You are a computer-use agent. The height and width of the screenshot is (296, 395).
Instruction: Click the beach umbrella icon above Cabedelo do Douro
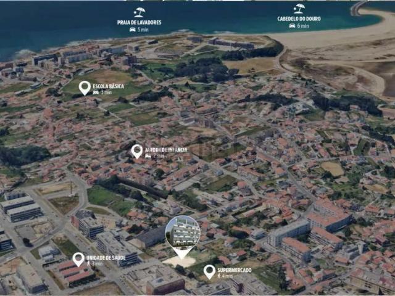pos(299,9)
